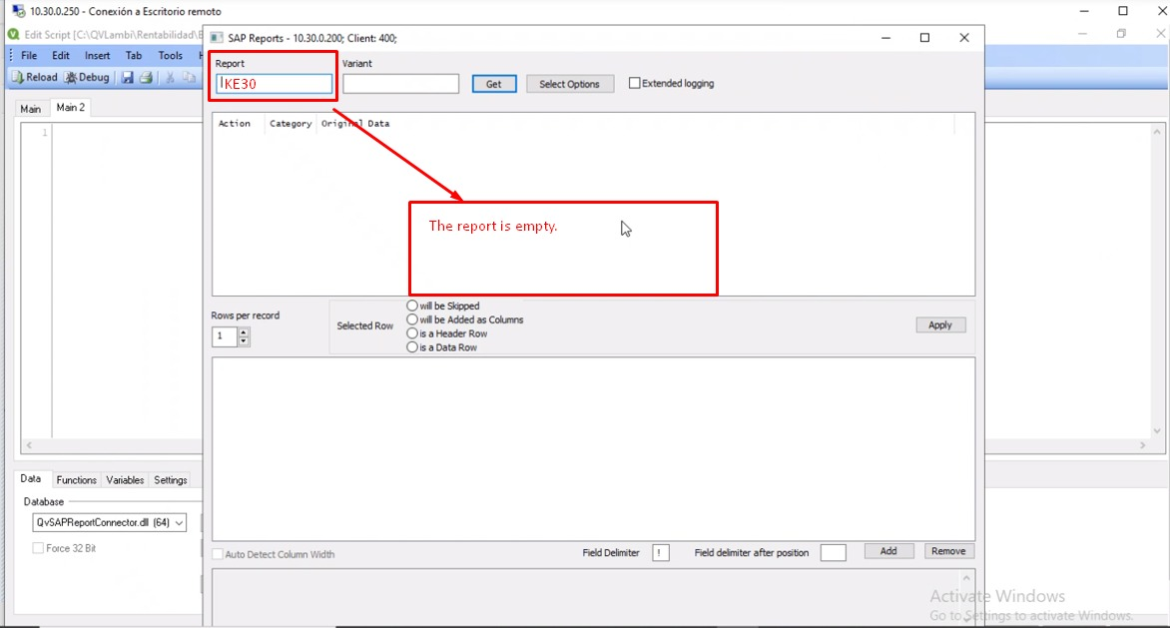
Task: Switch to the Variables tab
Action: [x=124, y=480]
